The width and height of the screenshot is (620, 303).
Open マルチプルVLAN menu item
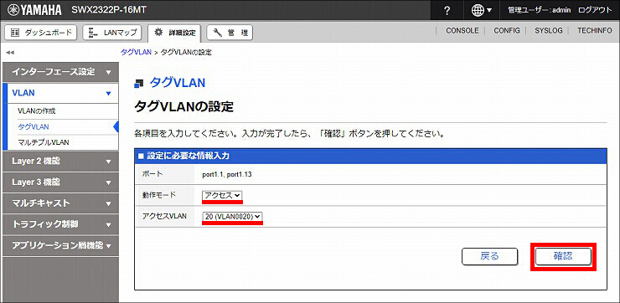(x=44, y=142)
